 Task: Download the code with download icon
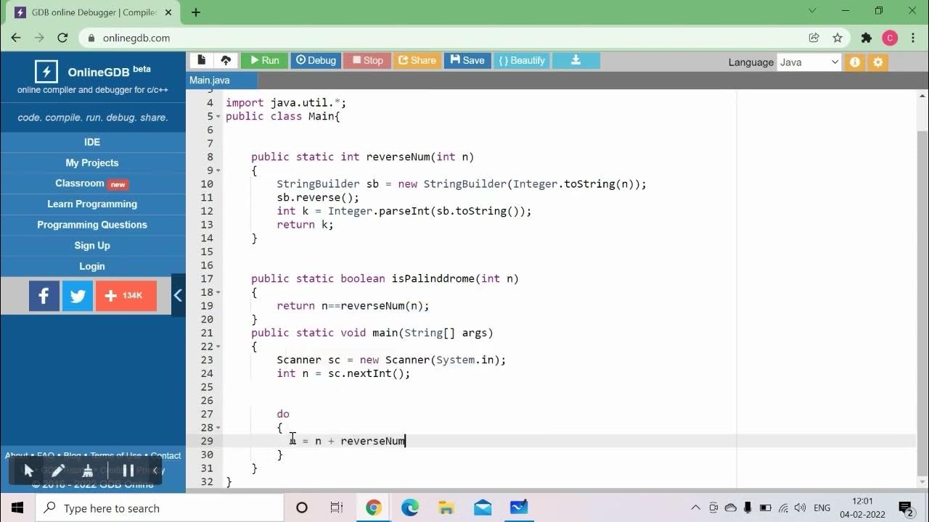click(576, 60)
